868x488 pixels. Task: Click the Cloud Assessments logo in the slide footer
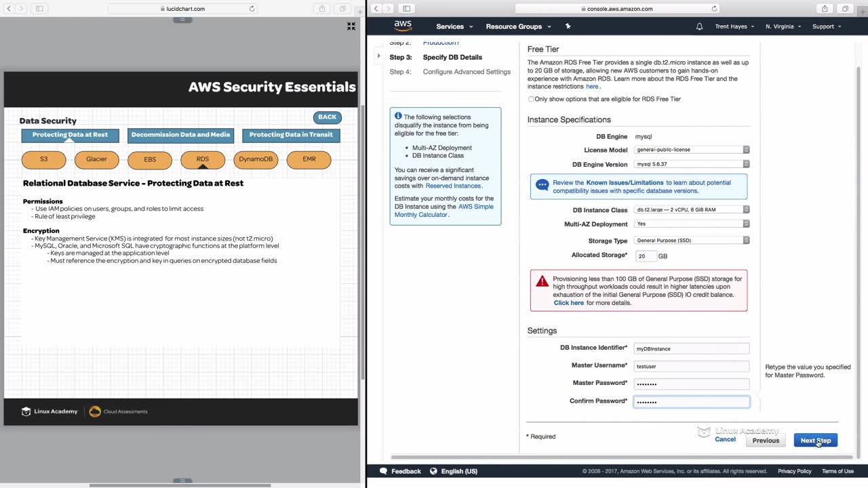pos(118,411)
